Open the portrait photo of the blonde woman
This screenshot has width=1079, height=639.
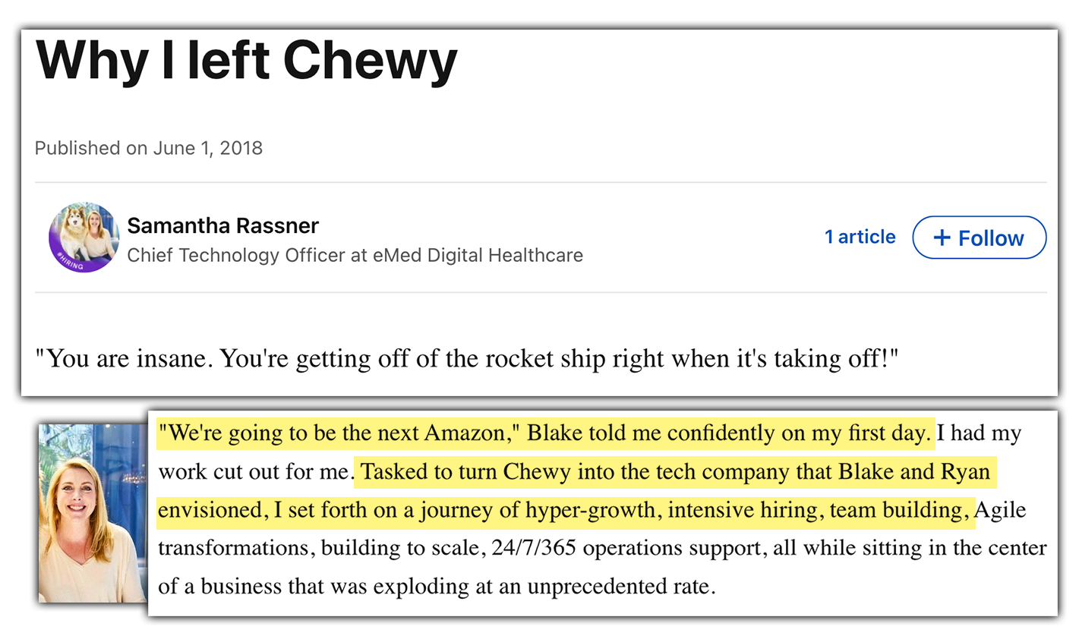pyautogui.click(x=93, y=513)
